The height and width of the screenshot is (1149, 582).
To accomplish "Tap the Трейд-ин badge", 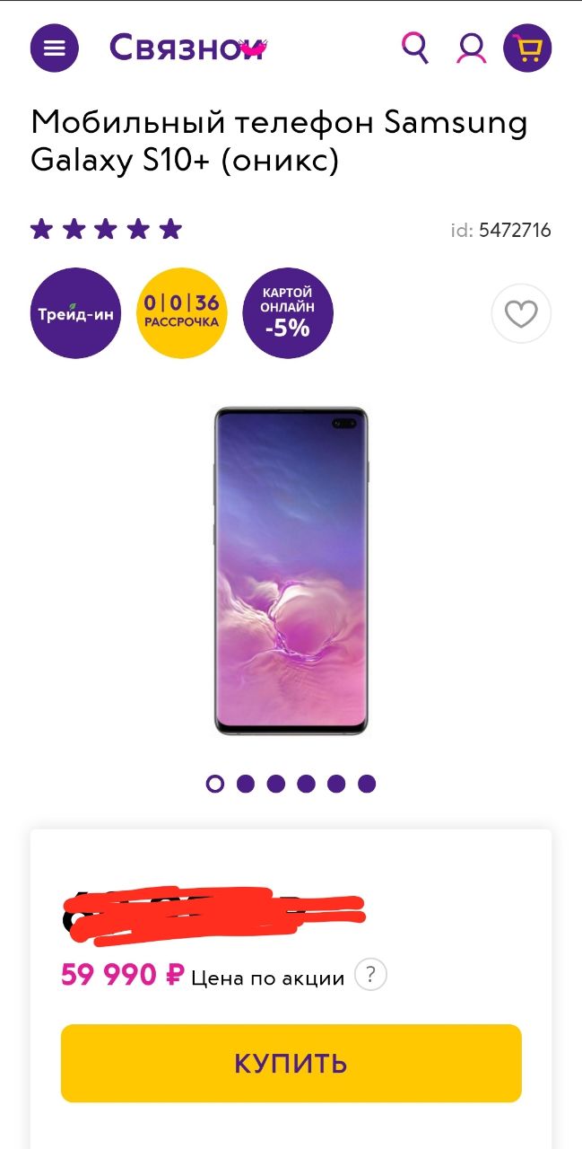I will [x=75, y=313].
